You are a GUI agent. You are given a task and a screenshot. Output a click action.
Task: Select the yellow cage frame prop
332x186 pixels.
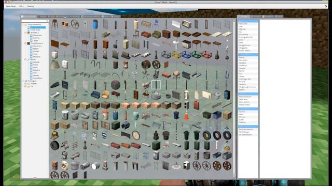(176, 54)
